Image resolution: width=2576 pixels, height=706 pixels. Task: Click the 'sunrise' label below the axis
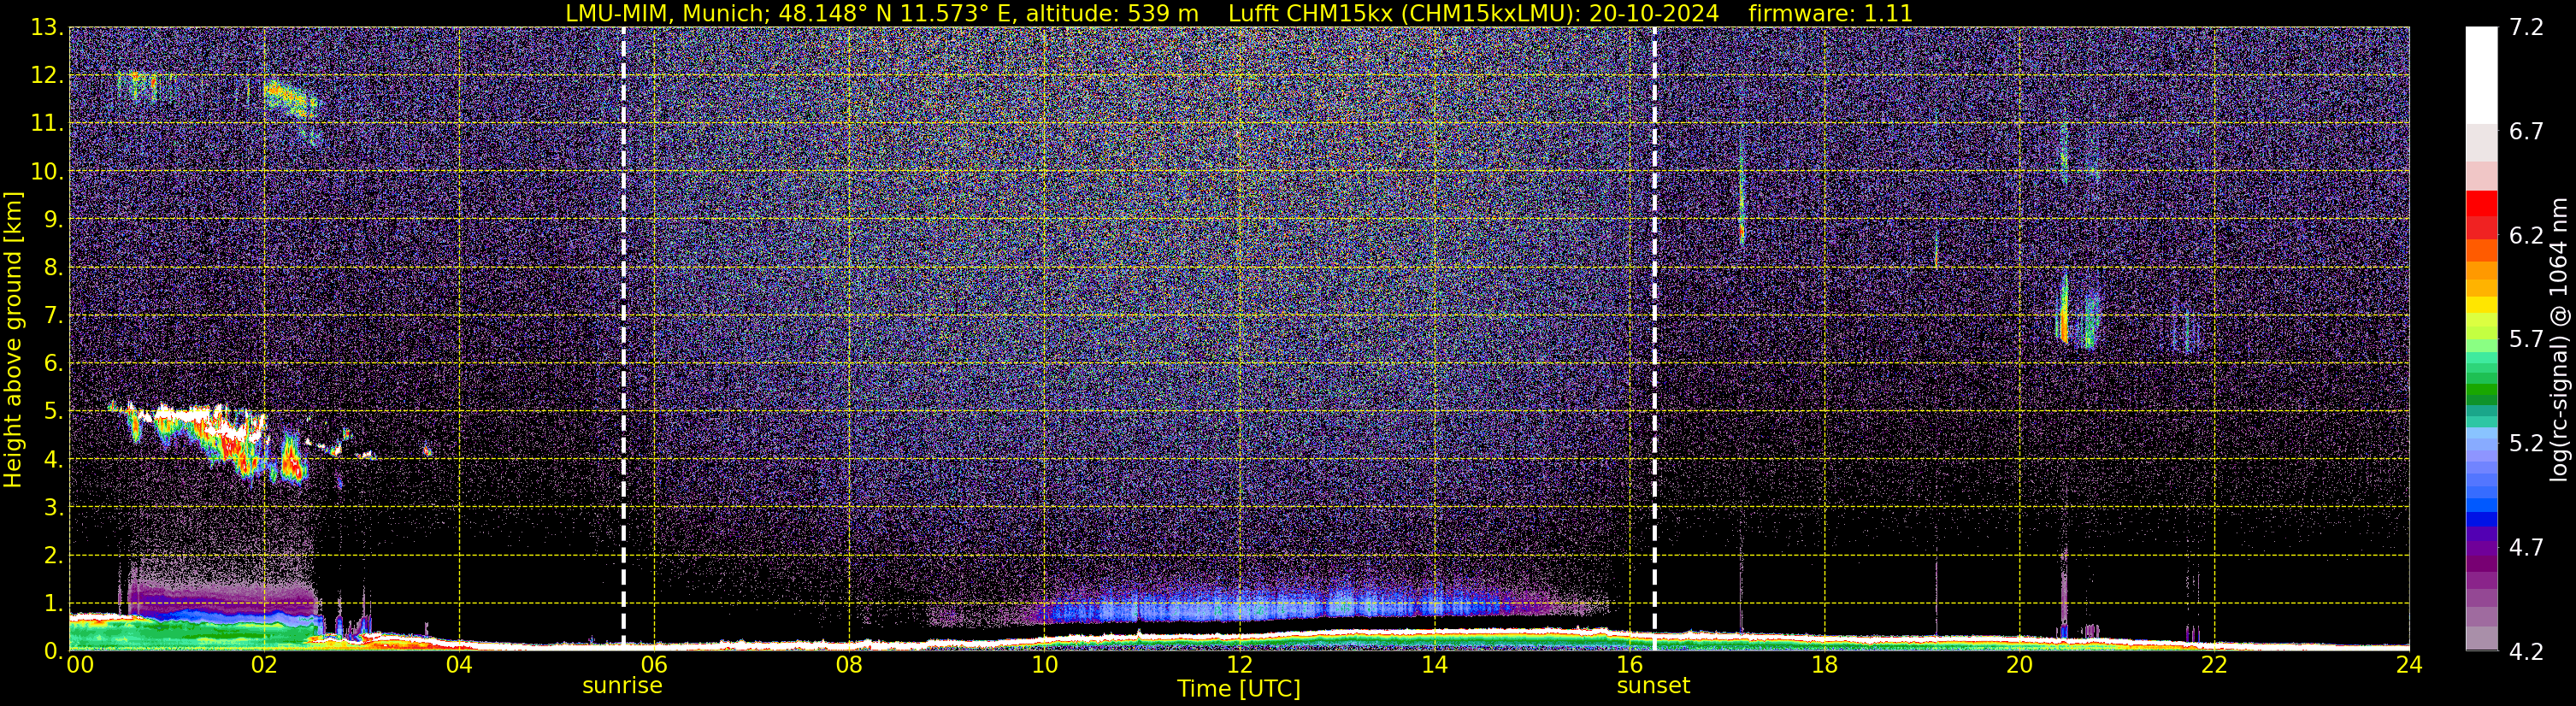click(622, 685)
